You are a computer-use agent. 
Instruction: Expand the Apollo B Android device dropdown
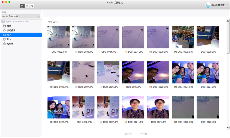[38, 16]
